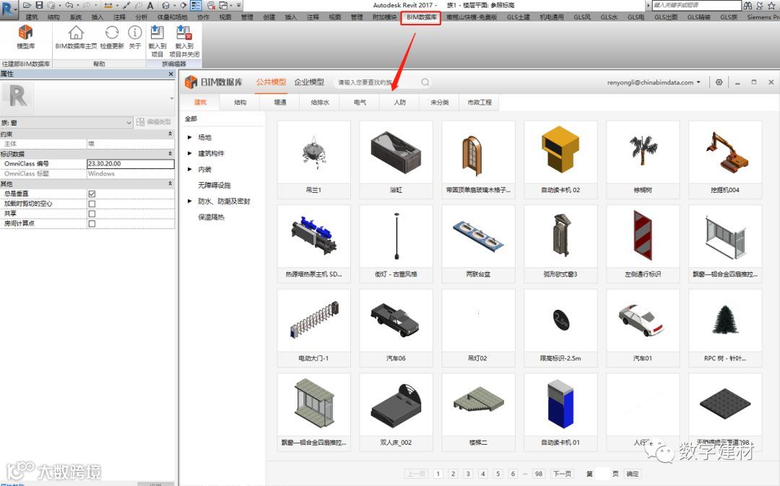
Task: Expand the 场地 tree node
Action: [x=189, y=136]
